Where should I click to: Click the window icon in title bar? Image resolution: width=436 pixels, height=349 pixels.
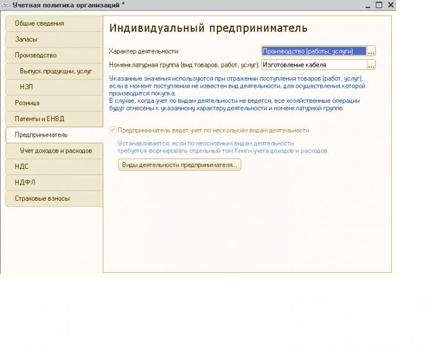point(6,5)
